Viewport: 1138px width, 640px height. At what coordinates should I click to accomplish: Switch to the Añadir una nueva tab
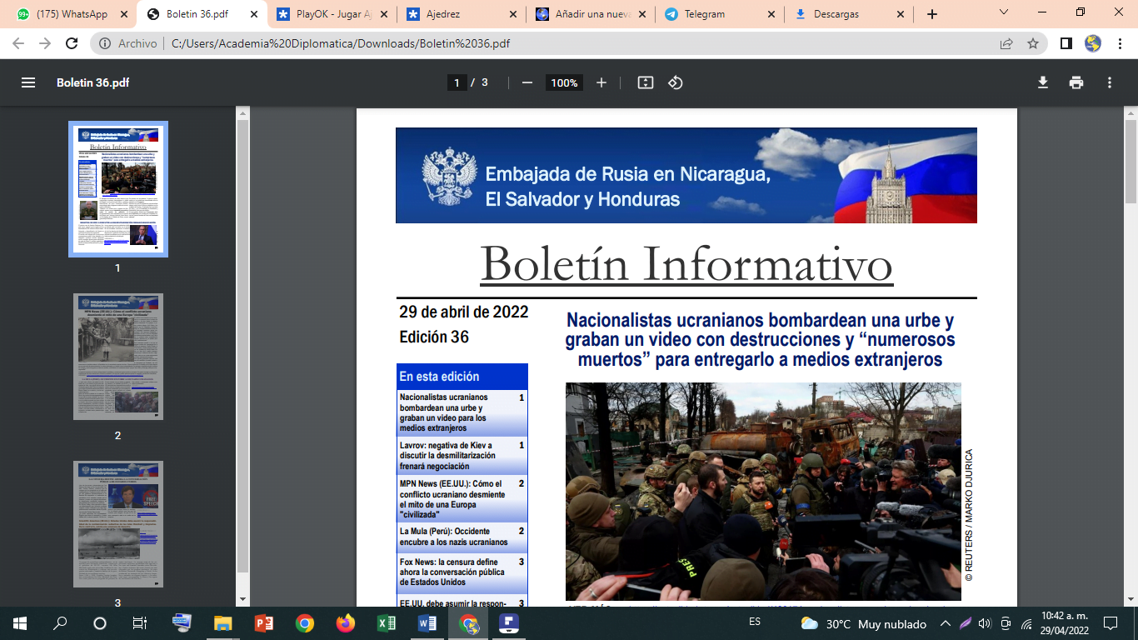(x=590, y=14)
